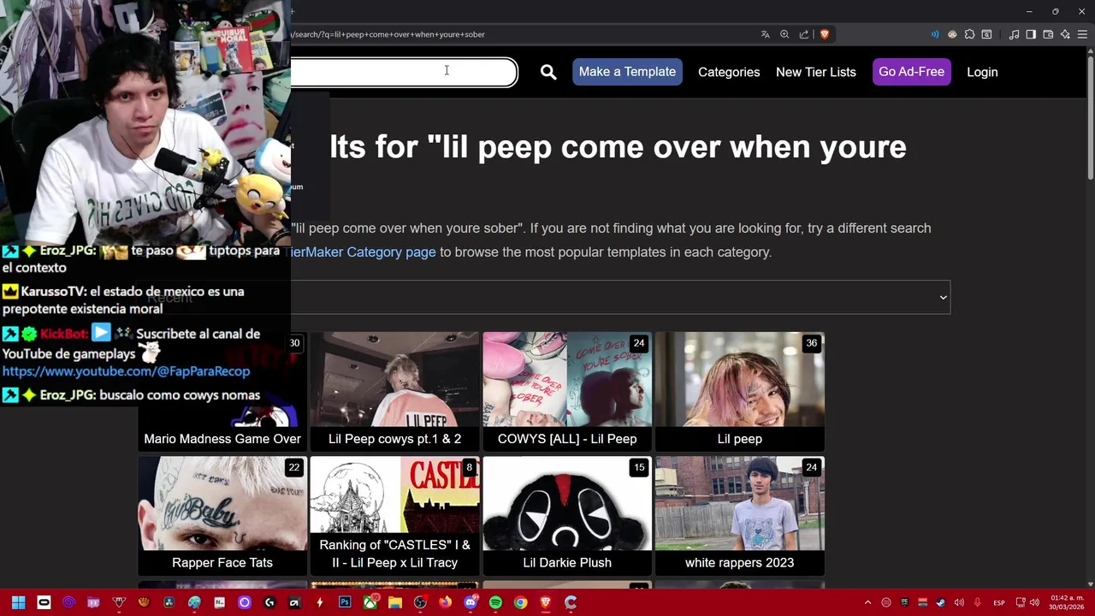Open Brave browser taskbar icon

coord(545,602)
